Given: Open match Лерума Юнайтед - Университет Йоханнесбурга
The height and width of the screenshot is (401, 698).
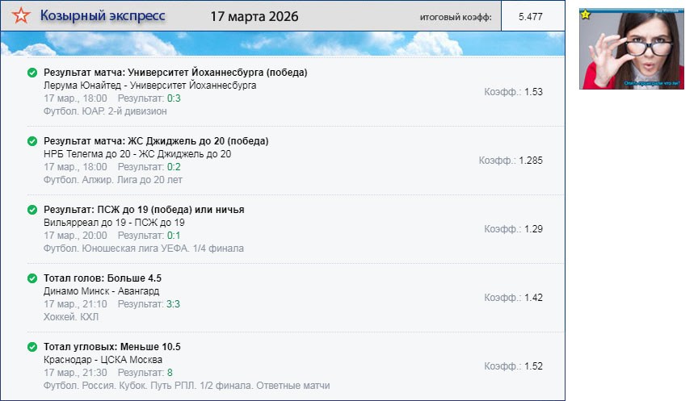Looking at the screenshot, I should point(150,86).
